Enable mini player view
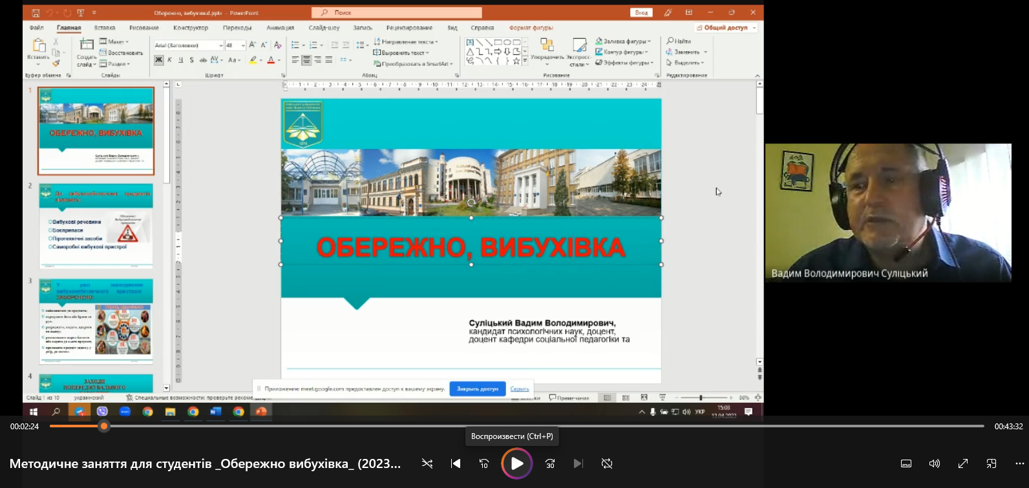This screenshot has height=488, width=1029. [992, 463]
